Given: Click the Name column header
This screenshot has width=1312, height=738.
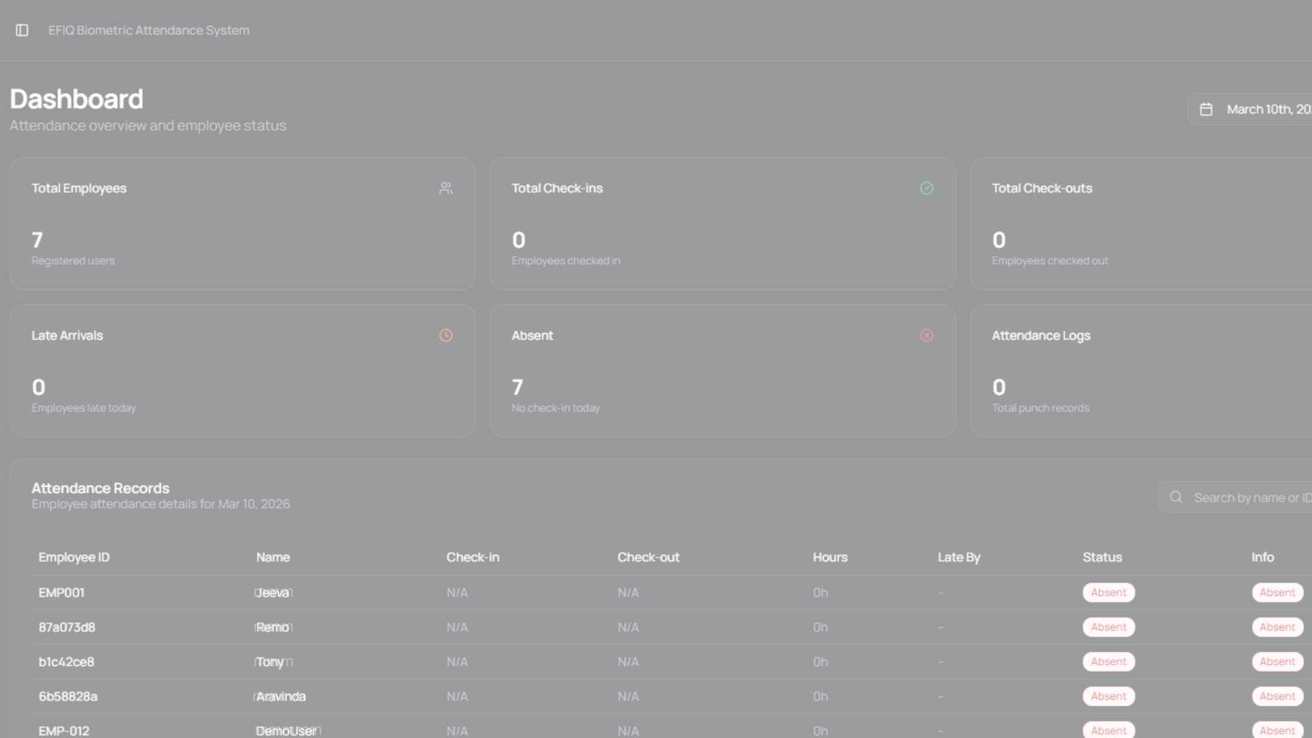Looking at the screenshot, I should (273, 557).
